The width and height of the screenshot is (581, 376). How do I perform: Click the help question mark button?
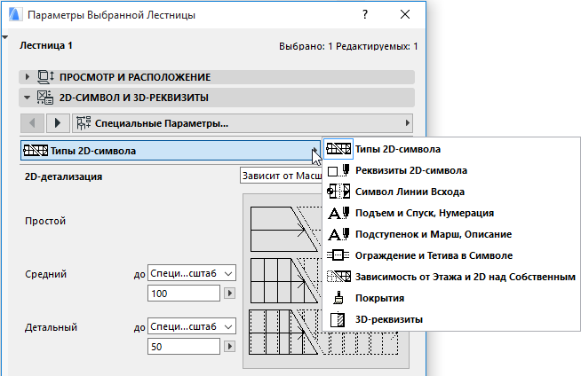pos(365,16)
